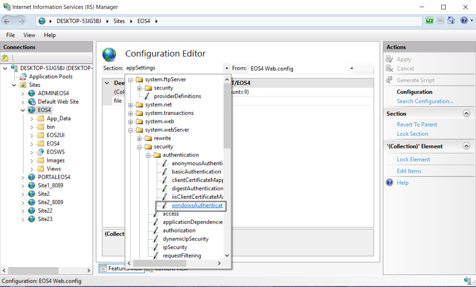This screenshot has width=476, height=287.
Task: Click the forward navigation arrow
Action: [21, 21]
